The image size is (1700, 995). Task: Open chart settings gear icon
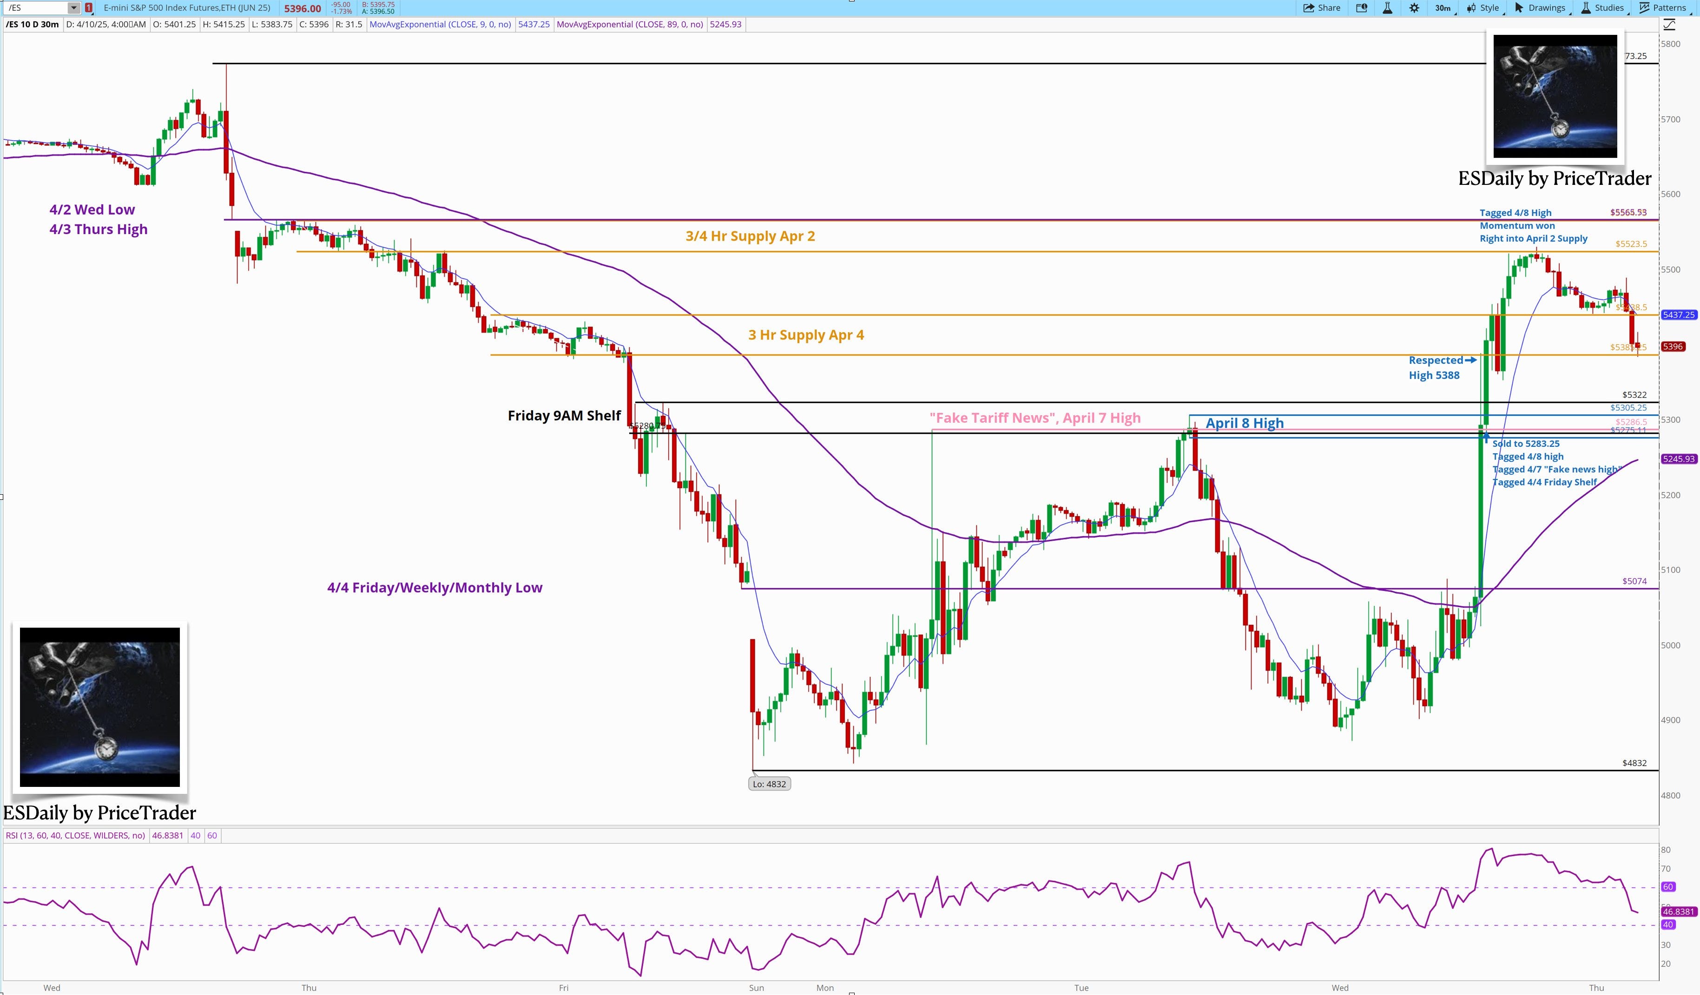pyautogui.click(x=1414, y=8)
